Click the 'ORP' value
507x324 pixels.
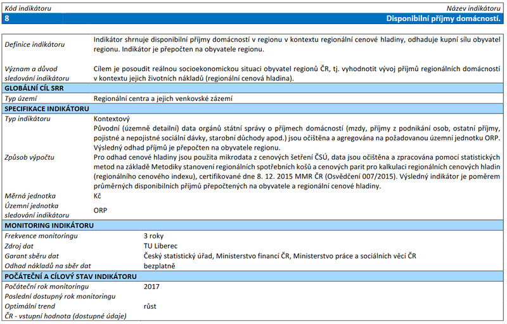point(100,211)
